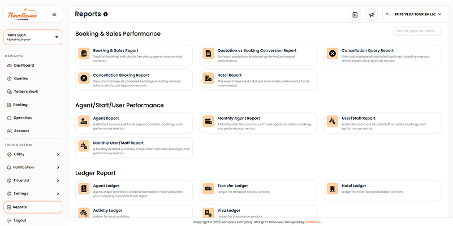Image resolution: width=453 pixels, height=226 pixels.
Task: Click the Search report by name field
Action: point(417,31)
